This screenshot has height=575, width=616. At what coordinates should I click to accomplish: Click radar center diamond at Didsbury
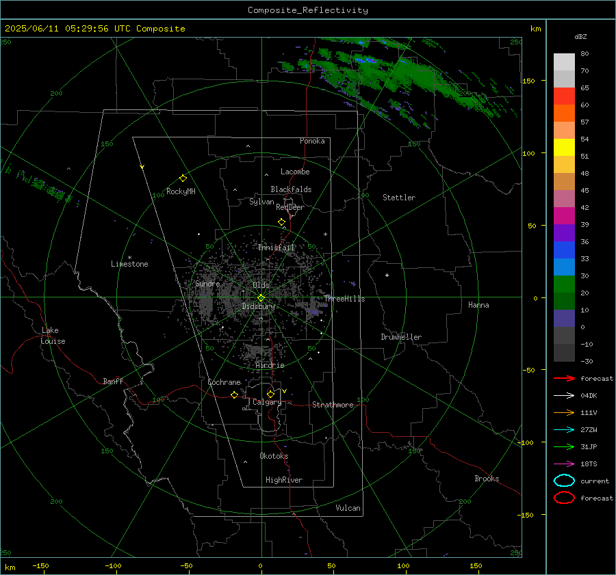pos(261,298)
